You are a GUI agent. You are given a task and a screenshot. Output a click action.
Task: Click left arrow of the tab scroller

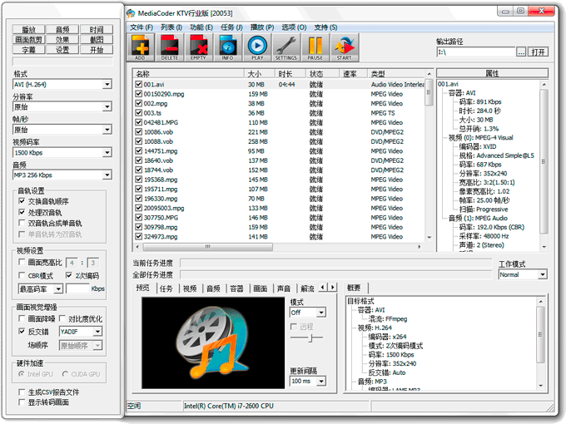click(323, 288)
